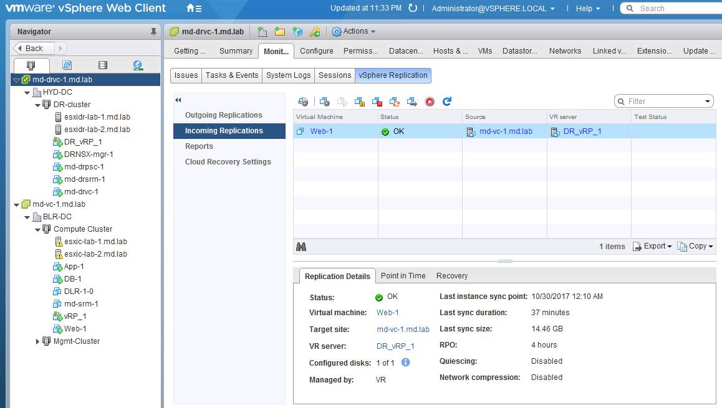Image resolution: width=722 pixels, height=408 pixels.
Task: Click the Sync Now replication icon
Action: pyautogui.click(x=395, y=102)
